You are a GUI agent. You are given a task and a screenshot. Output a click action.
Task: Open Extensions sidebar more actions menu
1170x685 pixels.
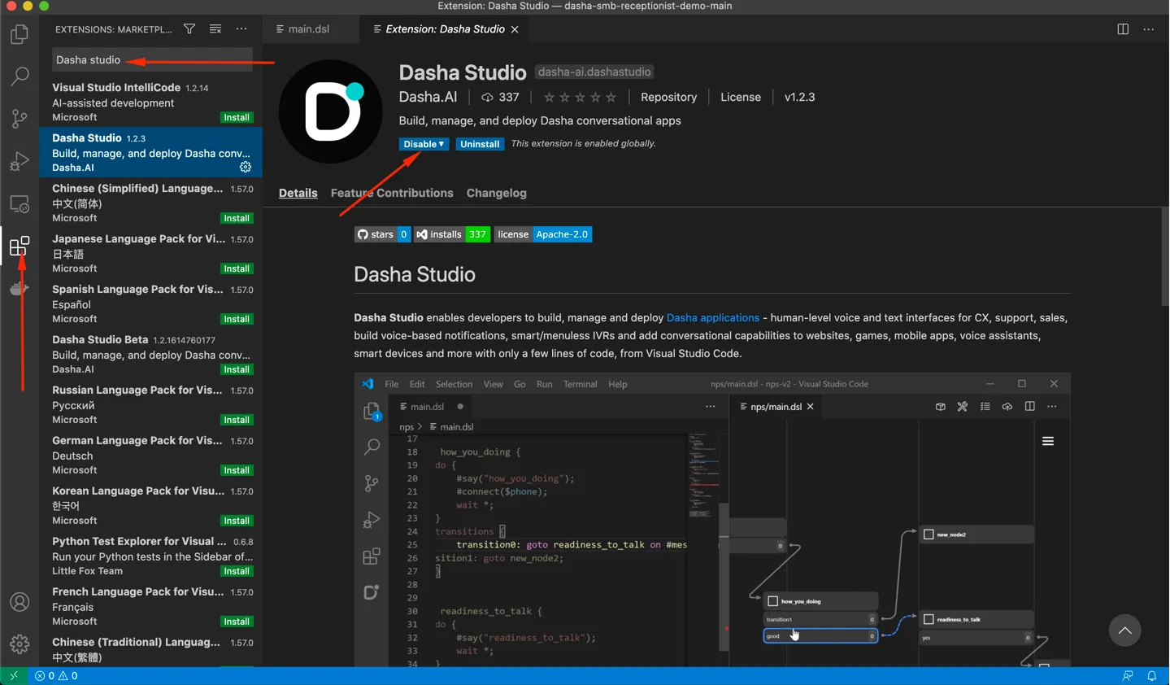click(x=241, y=29)
